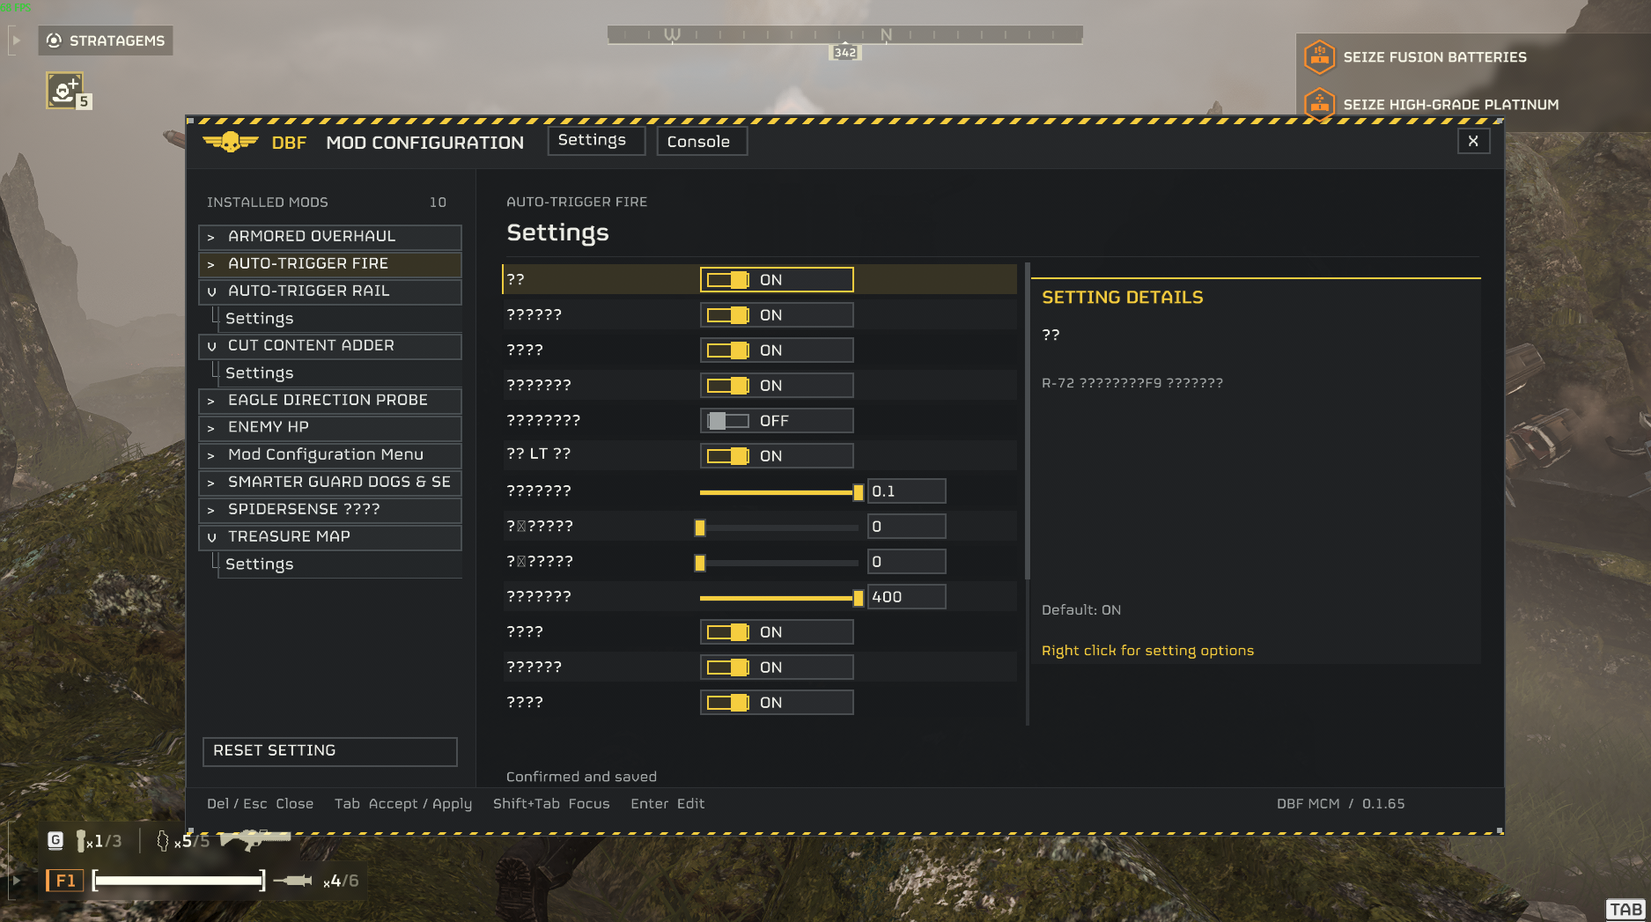Image resolution: width=1651 pixels, height=922 pixels.
Task: Click the Stratagems target icon
Action: (54, 41)
